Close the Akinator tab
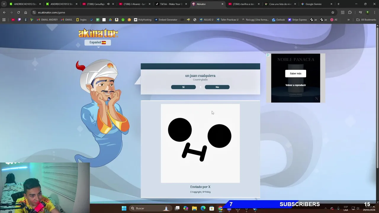Image resolution: width=379 pixels, height=213 pixels. coord(222,4)
